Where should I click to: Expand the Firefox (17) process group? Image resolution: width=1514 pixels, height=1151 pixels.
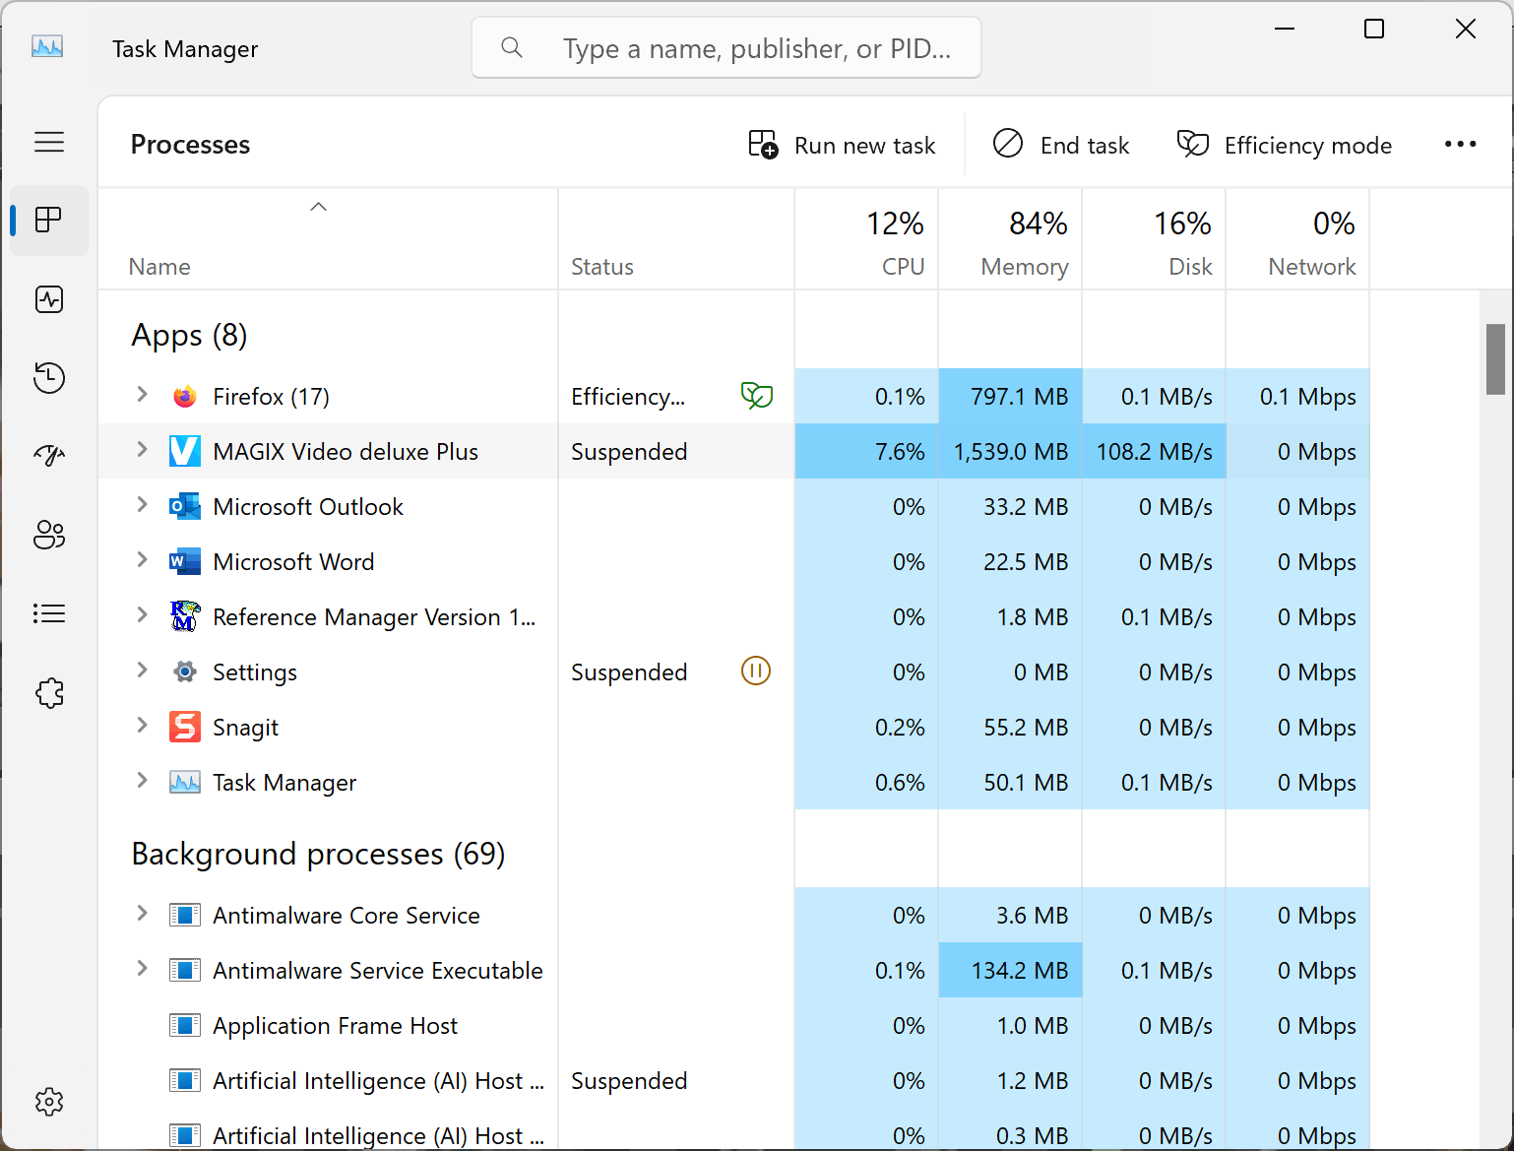[x=142, y=395]
